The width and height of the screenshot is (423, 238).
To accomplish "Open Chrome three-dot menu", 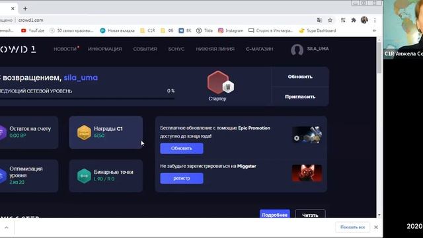I will coord(375,20).
